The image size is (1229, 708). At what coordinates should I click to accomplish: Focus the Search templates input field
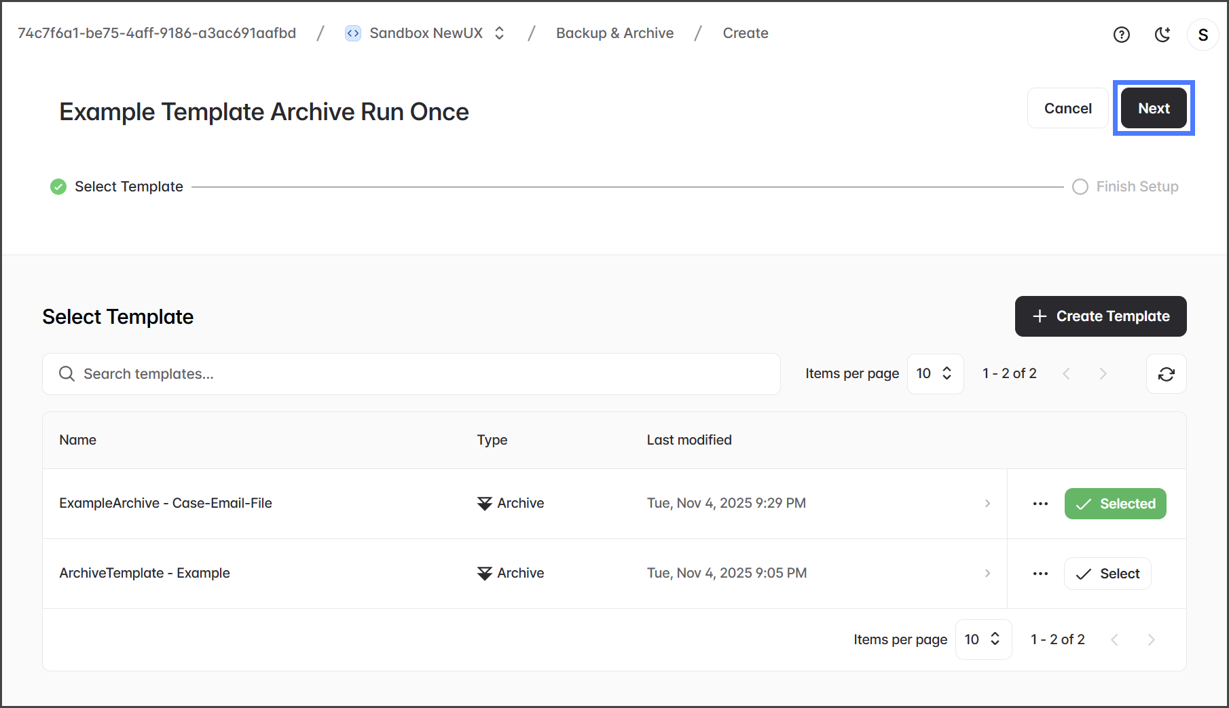point(421,374)
